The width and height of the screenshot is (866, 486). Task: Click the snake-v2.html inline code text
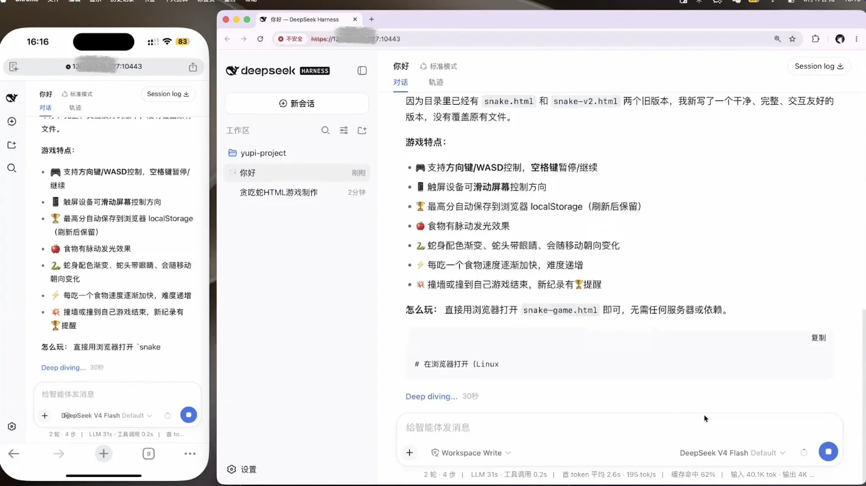[x=585, y=102]
